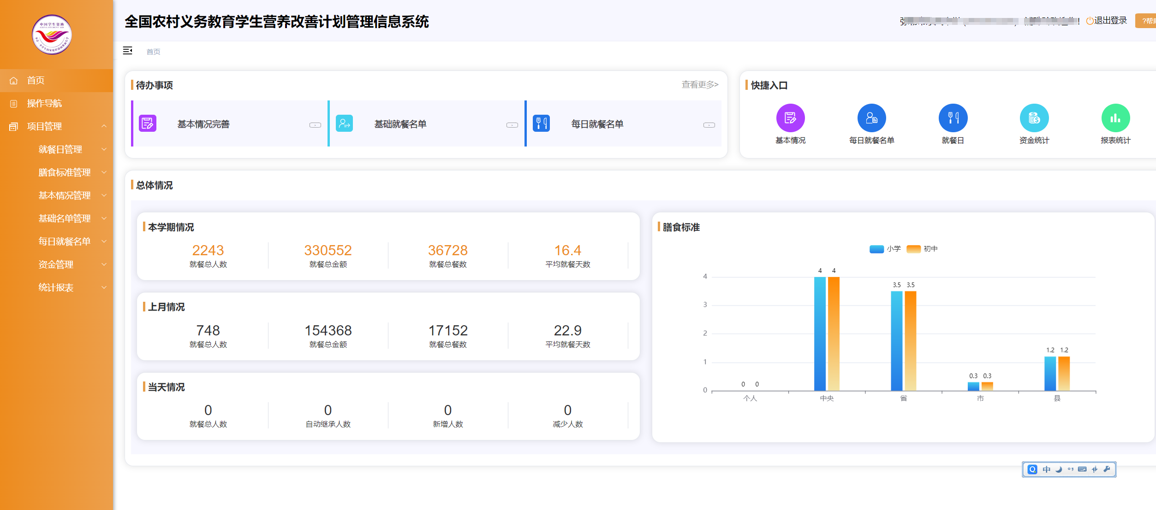Image resolution: width=1156 pixels, height=510 pixels.
Task: Click the 减少人数 label
Action: pos(568,424)
